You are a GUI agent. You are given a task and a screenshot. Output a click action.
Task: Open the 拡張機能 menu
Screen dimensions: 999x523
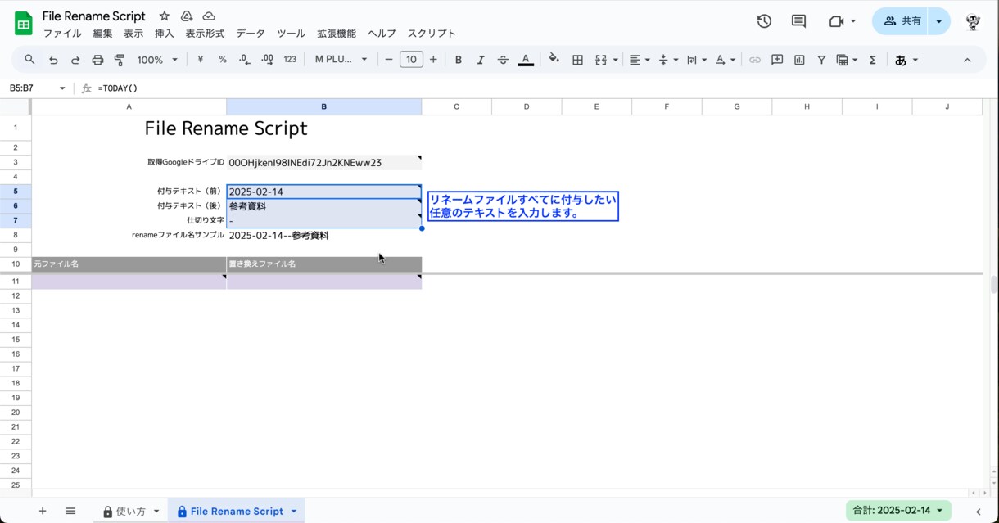(x=337, y=34)
